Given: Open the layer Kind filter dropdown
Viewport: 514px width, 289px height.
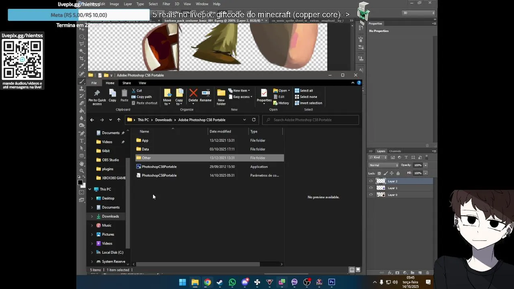Looking at the screenshot, I should click(x=378, y=157).
